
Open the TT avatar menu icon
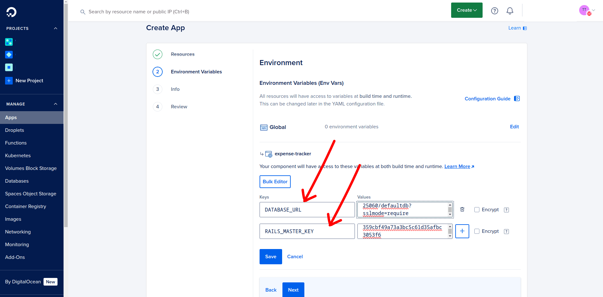coord(585,10)
